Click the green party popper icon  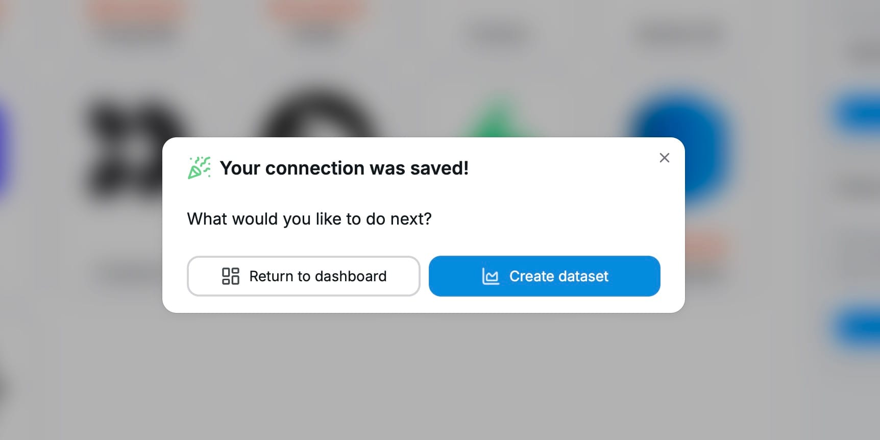coord(199,168)
